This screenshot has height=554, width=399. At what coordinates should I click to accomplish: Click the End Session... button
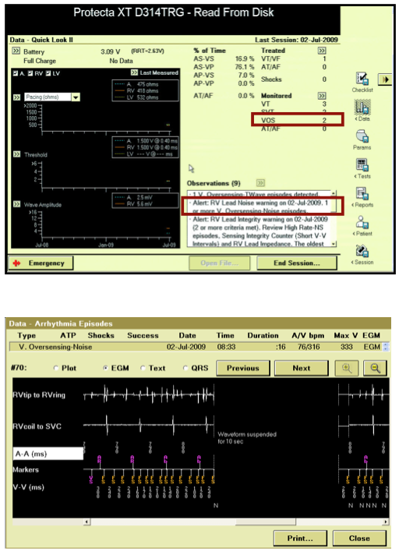tap(296, 263)
